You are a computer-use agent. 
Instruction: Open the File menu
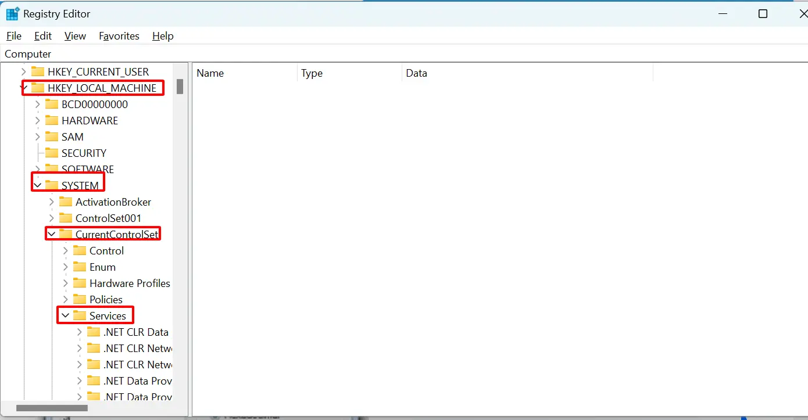click(x=14, y=36)
